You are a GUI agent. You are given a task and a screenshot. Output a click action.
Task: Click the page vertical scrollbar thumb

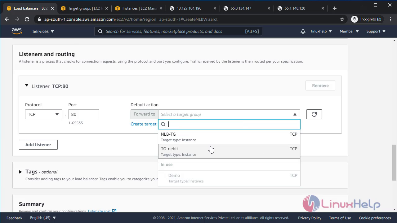[395, 162]
